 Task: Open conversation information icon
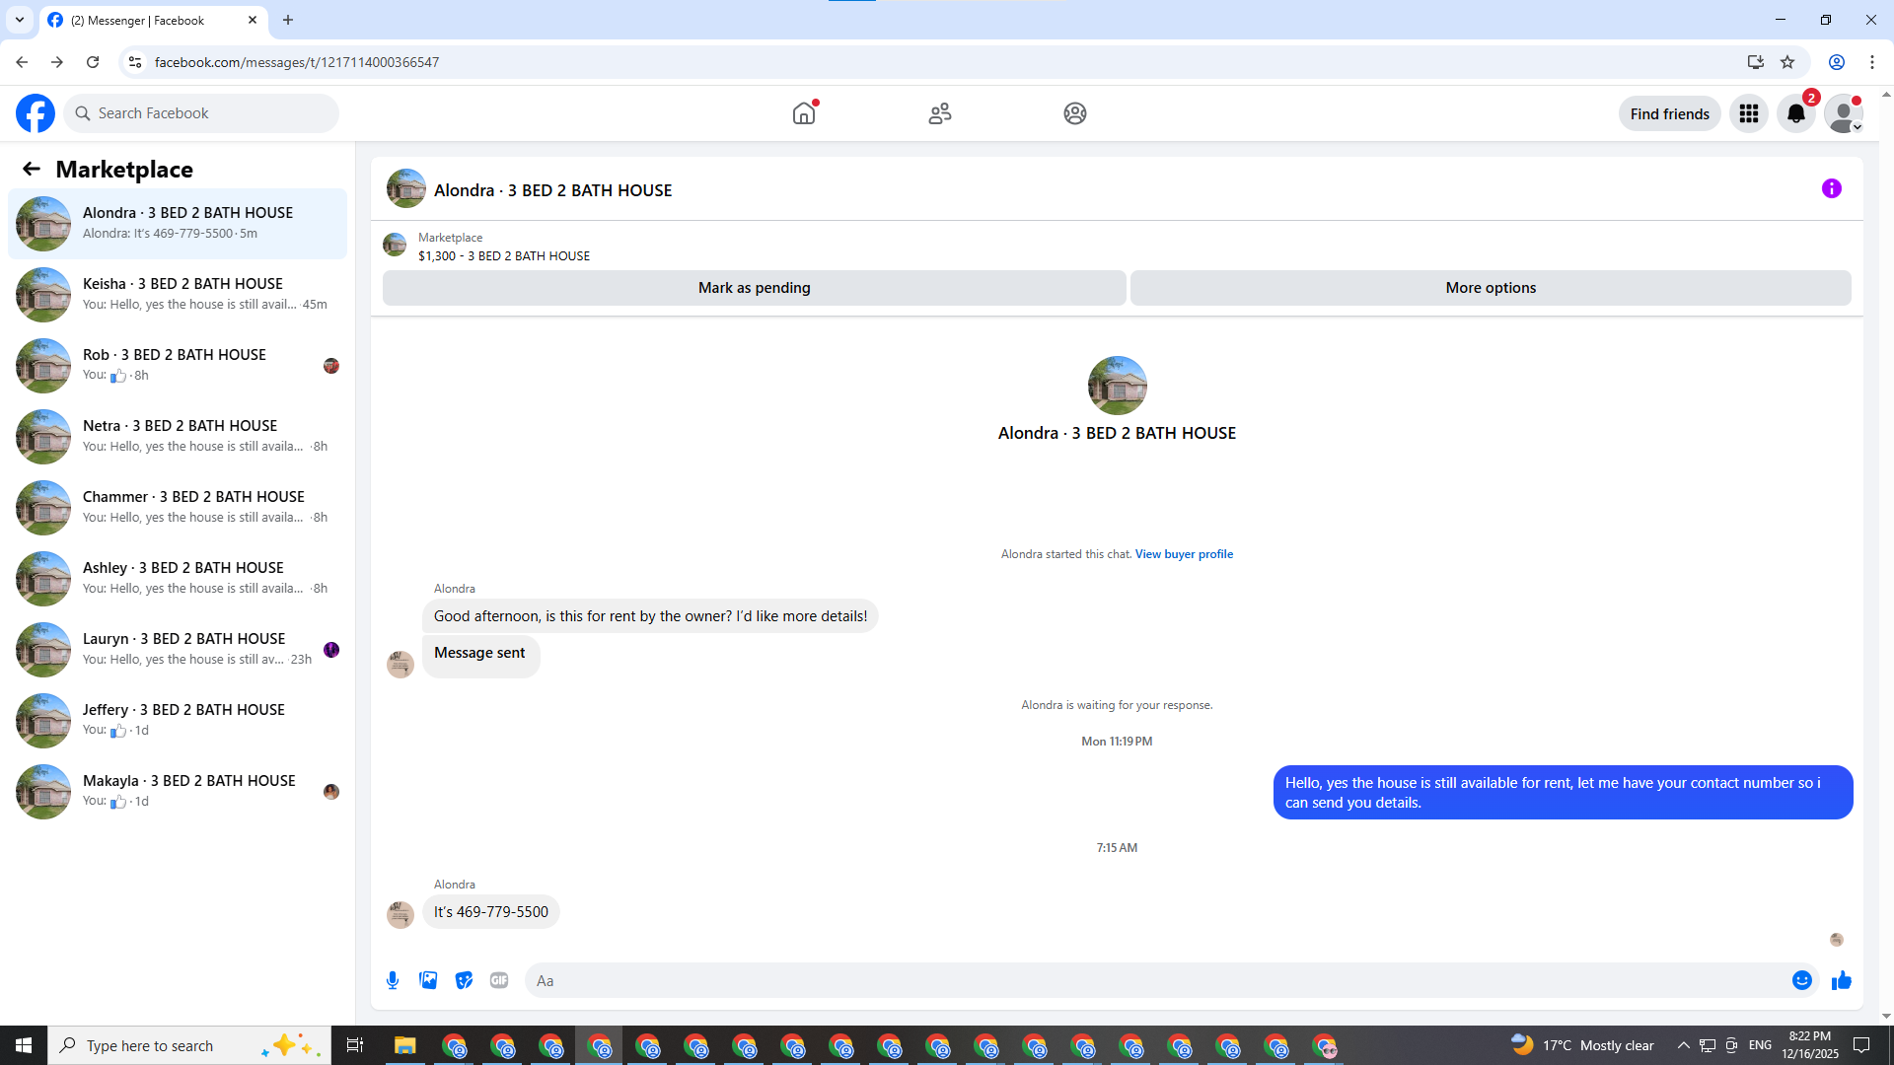tap(1832, 188)
